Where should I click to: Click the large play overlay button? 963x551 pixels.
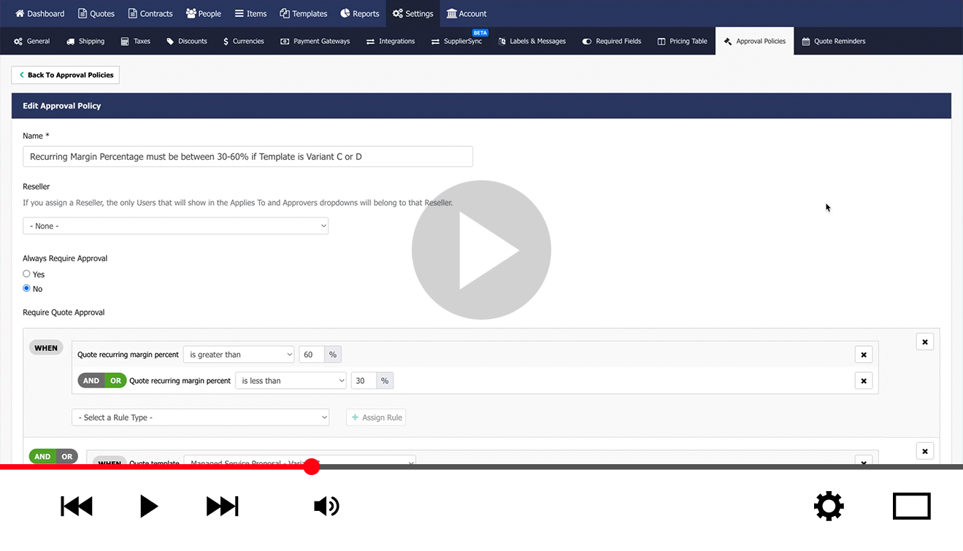(481, 250)
